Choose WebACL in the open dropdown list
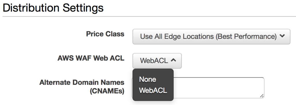The height and width of the screenshot is (105, 296). (x=153, y=91)
